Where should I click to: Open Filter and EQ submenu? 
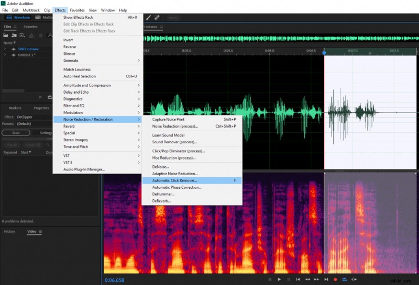98,106
